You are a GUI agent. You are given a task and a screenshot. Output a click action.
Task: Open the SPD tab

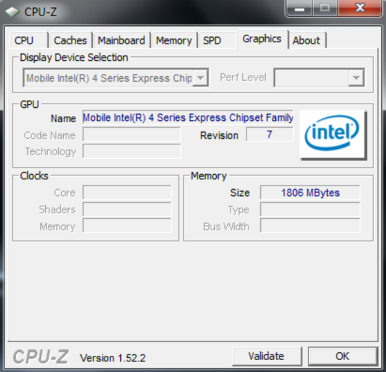point(217,40)
